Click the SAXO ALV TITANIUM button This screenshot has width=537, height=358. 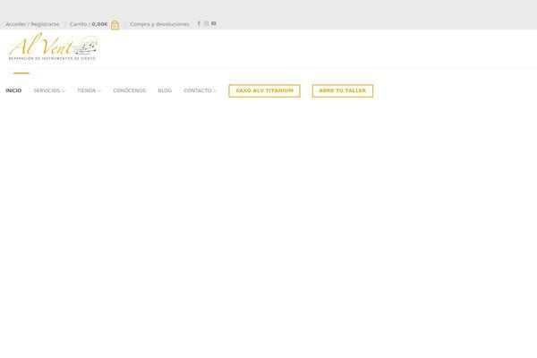click(x=264, y=90)
